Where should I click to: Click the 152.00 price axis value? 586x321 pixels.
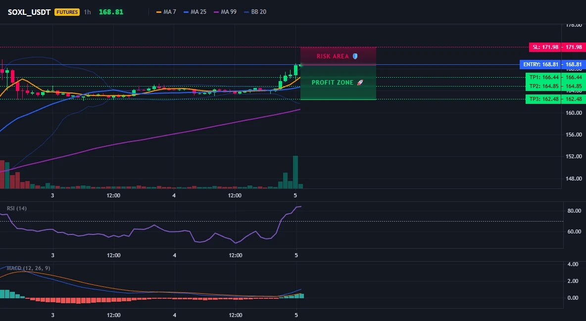pos(574,157)
